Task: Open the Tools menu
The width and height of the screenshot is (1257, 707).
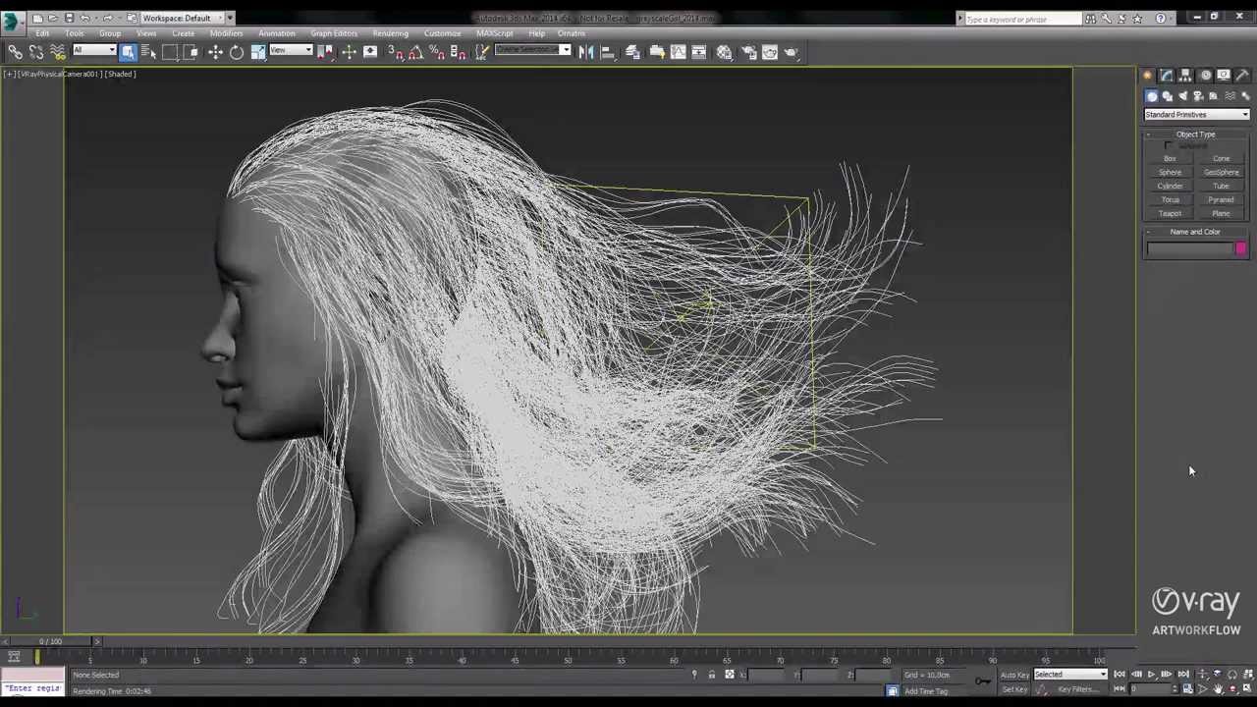Action: tap(74, 33)
